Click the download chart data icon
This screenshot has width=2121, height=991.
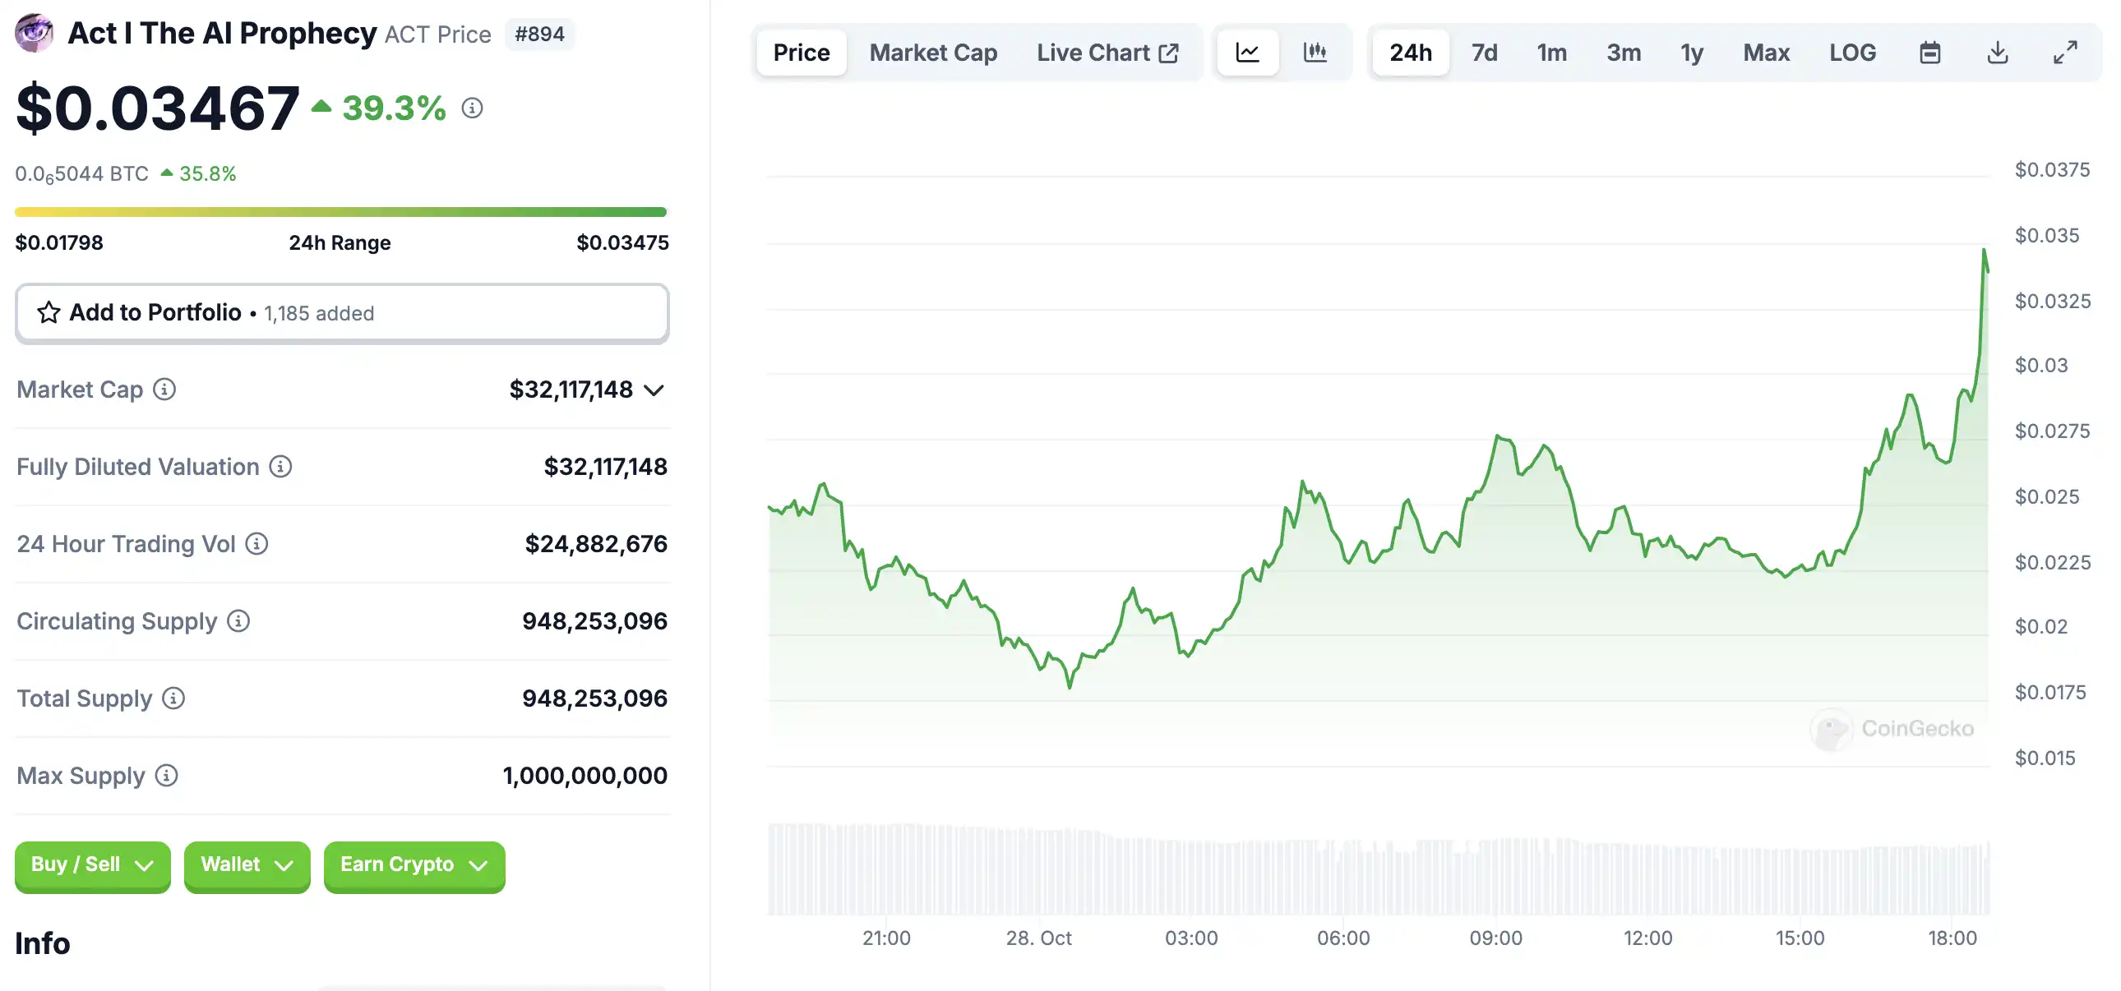tap(1998, 53)
